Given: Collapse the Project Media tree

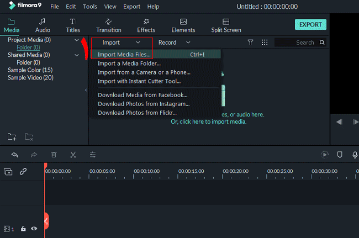Looking at the screenshot, I should 77,40.
